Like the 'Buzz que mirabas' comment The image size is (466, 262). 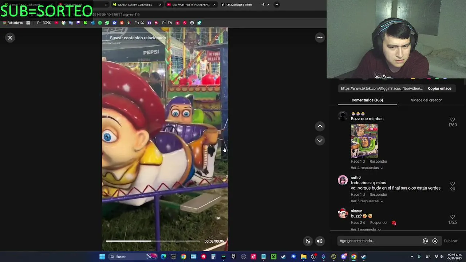(x=453, y=120)
